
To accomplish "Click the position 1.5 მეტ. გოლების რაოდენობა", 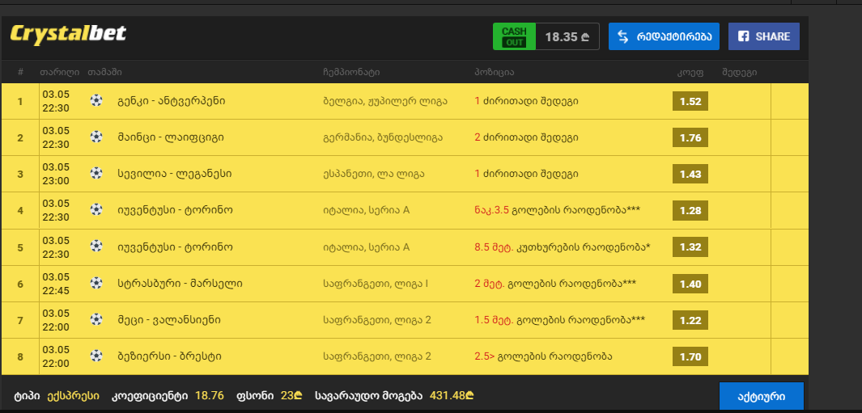I will pyautogui.click(x=559, y=319).
